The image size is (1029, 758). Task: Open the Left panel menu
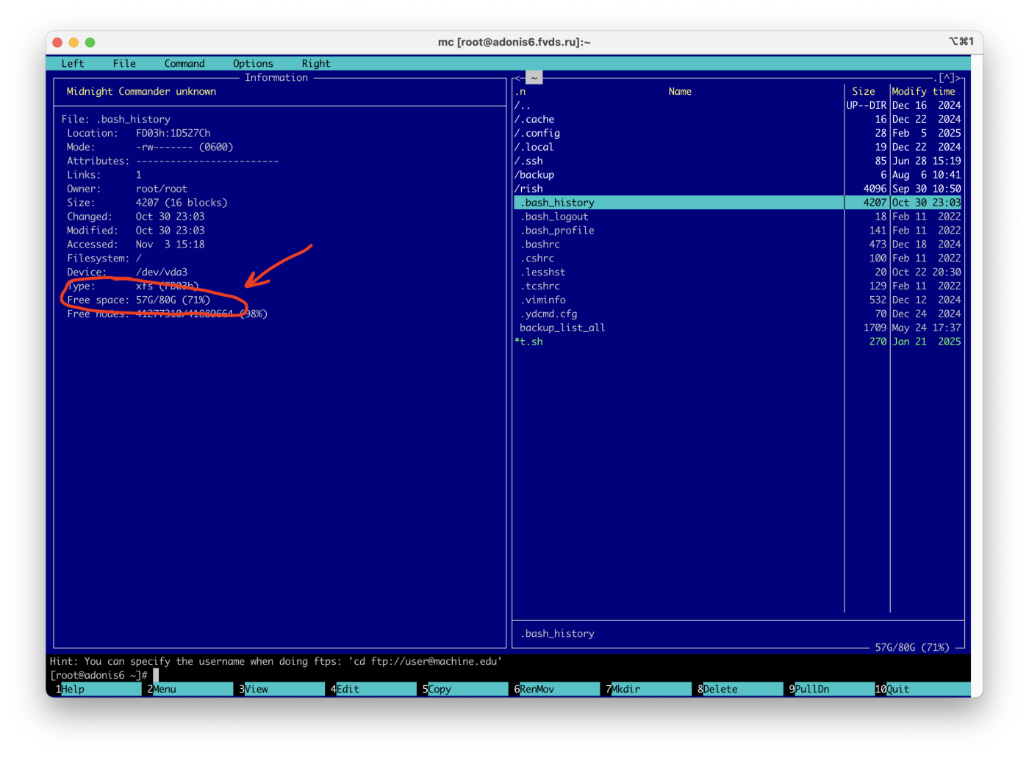click(x=73, y=64)
